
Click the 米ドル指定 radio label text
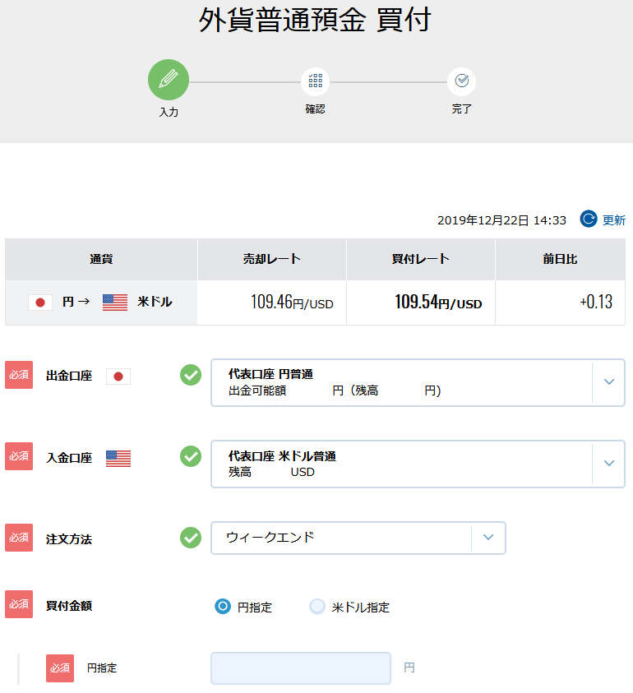coord(361,608)
